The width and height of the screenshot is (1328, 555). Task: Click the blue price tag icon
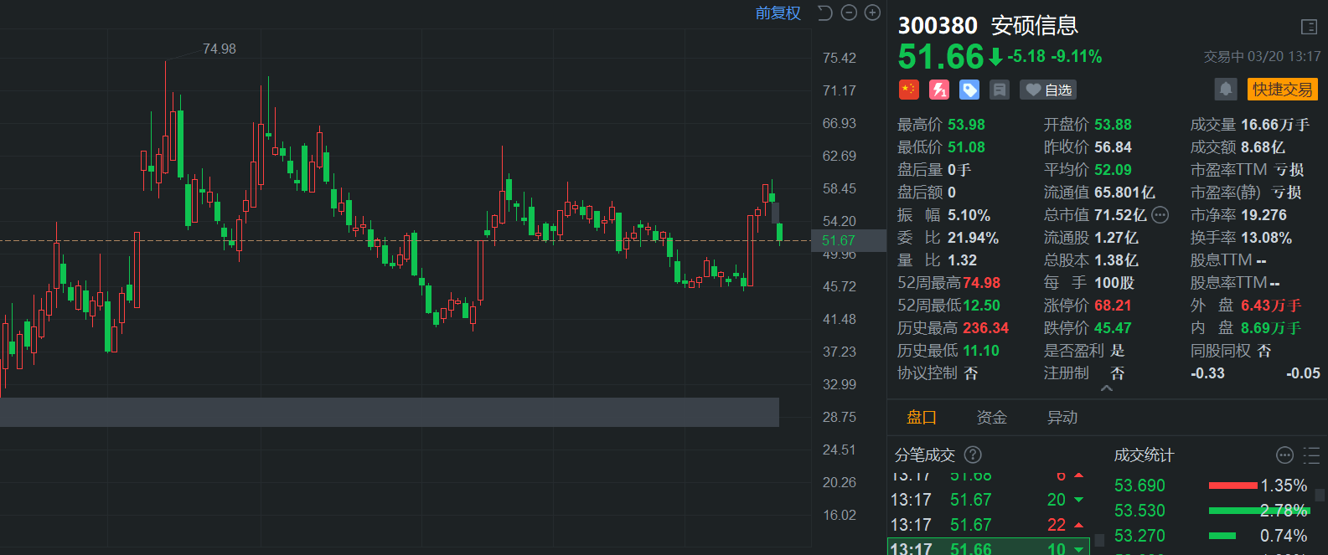969,90
